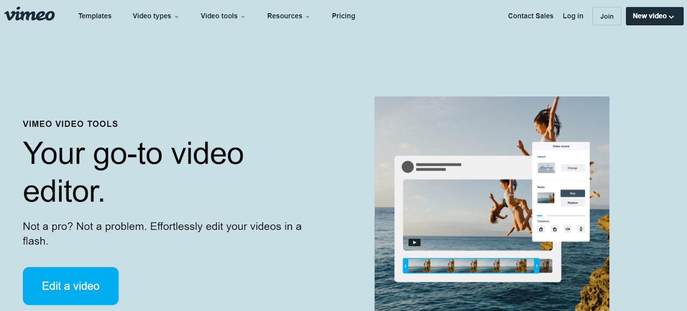Click the New video button
687x311 pixels.
[x=654, y=16]
